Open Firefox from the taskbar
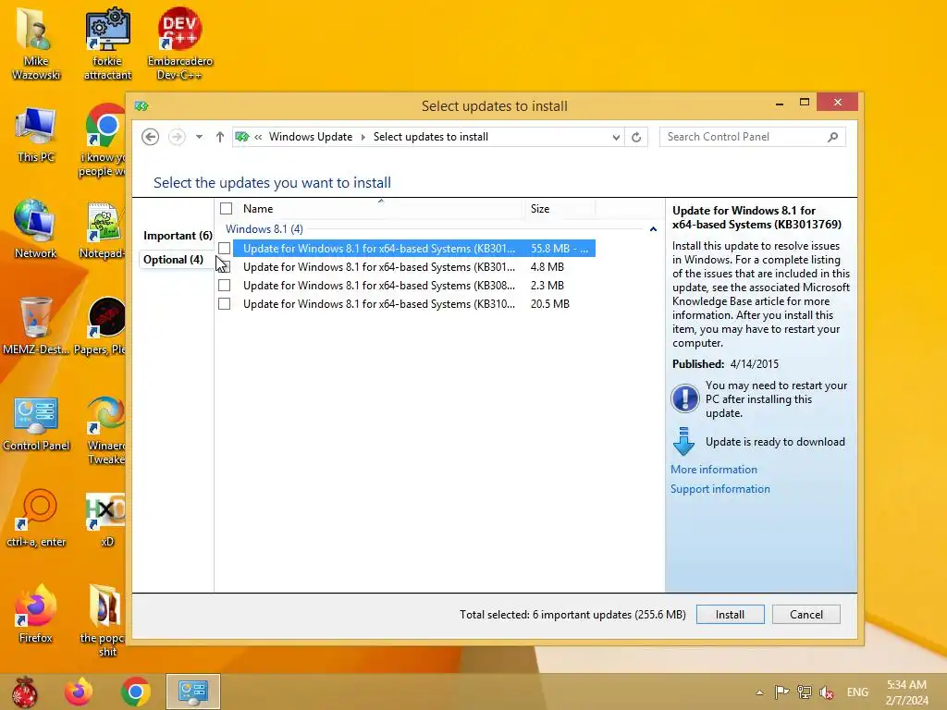The width and height of the screenshot is (947, 710). tap(80, 692)
